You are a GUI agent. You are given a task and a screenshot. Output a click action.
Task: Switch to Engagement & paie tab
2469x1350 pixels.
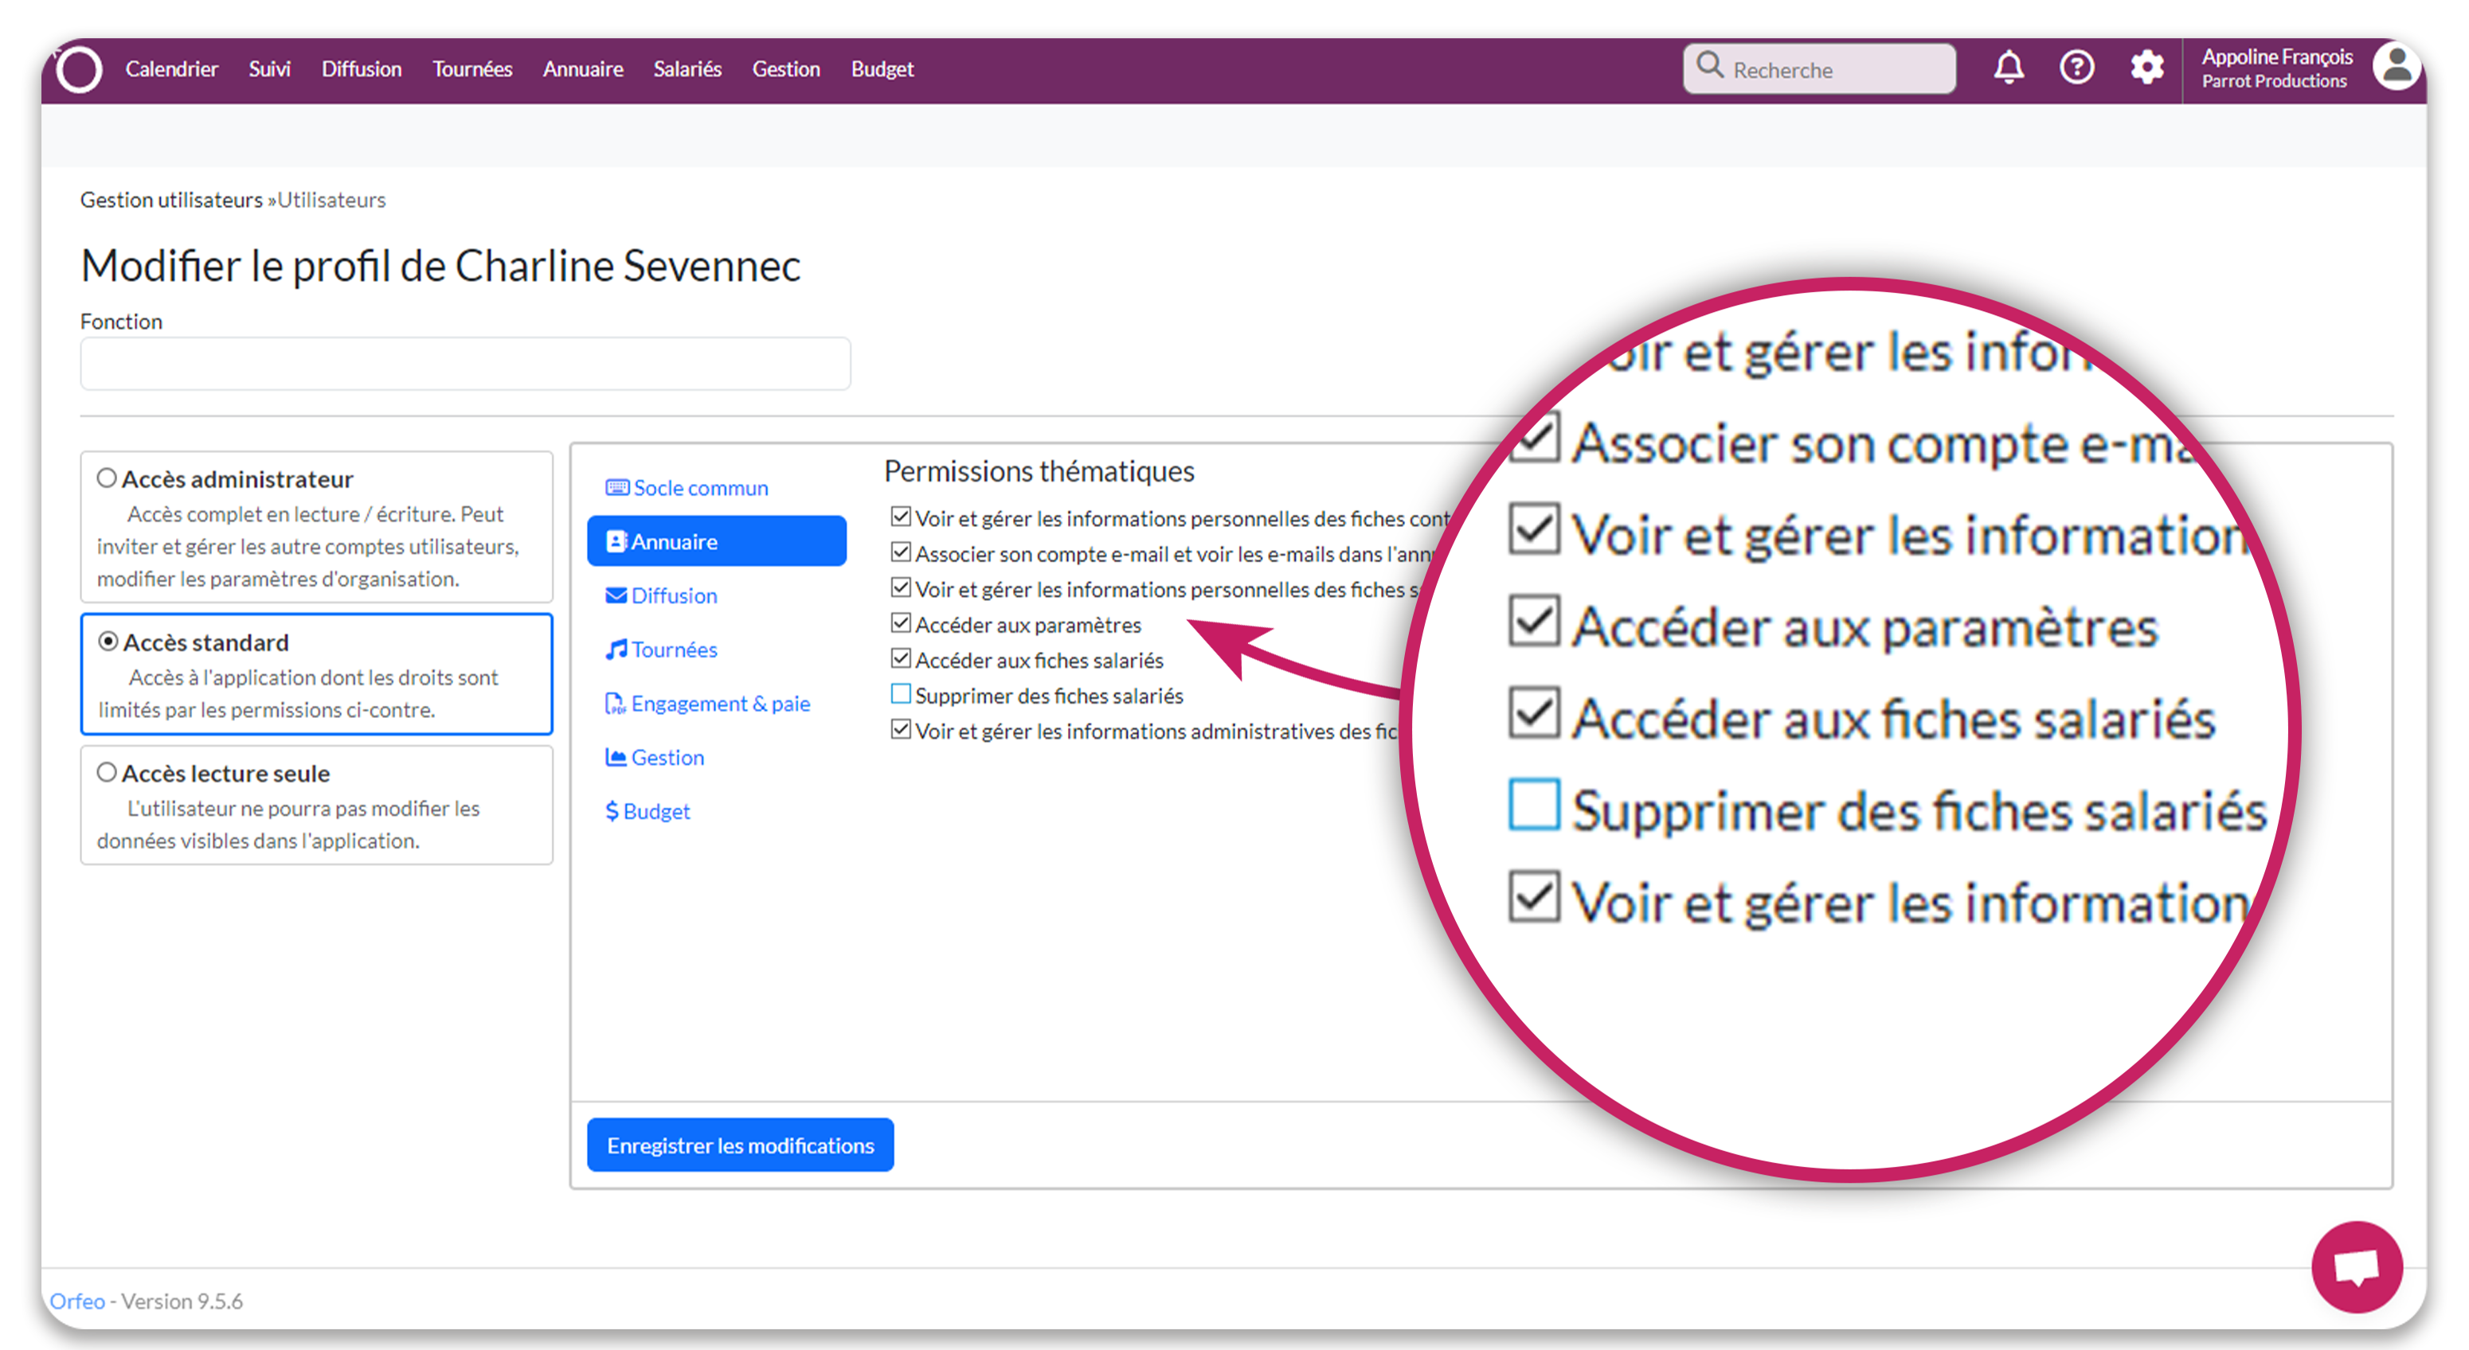[x=717, y=704]
